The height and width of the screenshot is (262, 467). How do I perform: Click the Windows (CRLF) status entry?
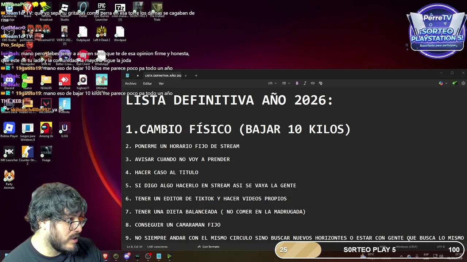click(406, 247)
